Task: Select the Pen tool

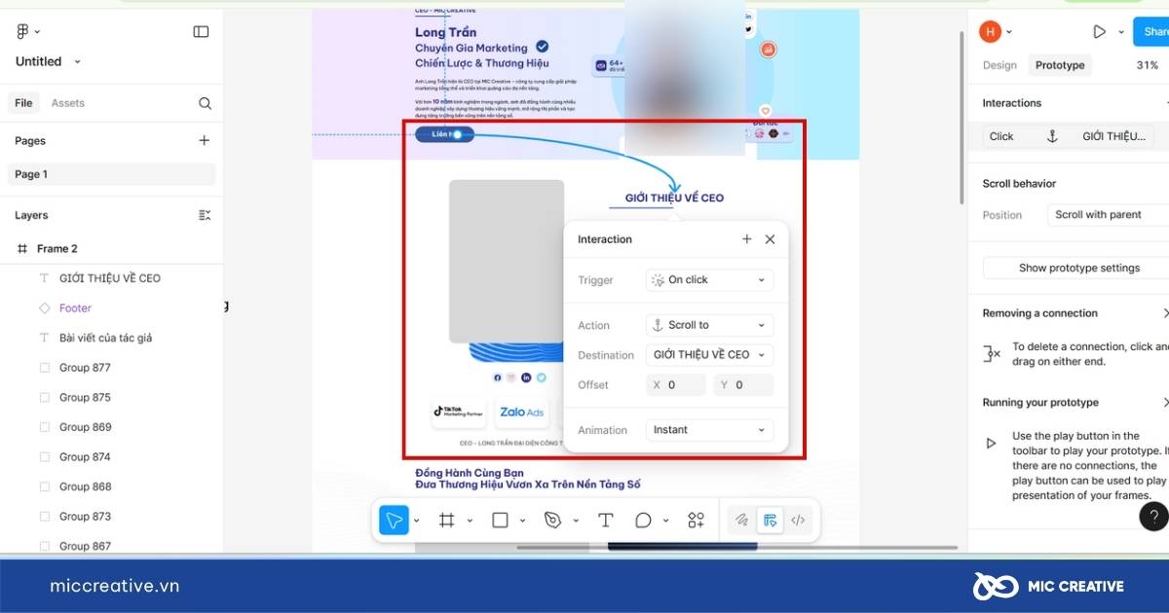Action: [552, 521]
